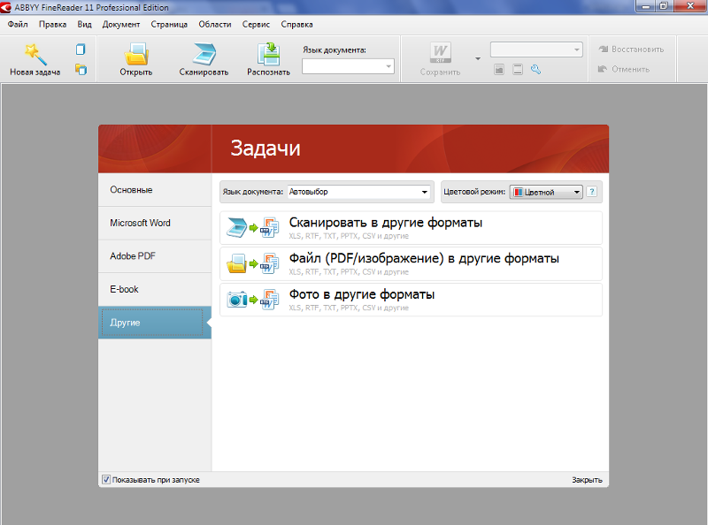Click the Сохранить Word document icon

(440, 53)
